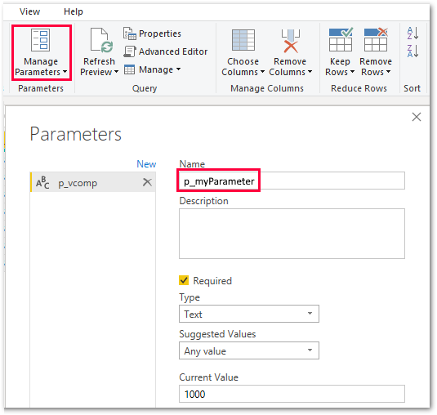
Task: Expand the Remove Columns dropdown
Action: tap(310, 72)
